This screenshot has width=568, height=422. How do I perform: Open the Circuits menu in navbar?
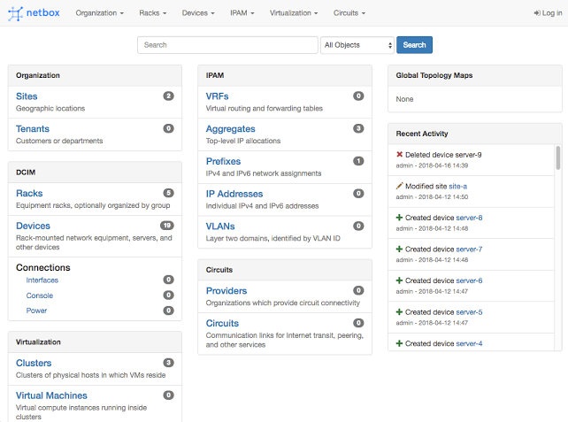click(x=349, y=13)
